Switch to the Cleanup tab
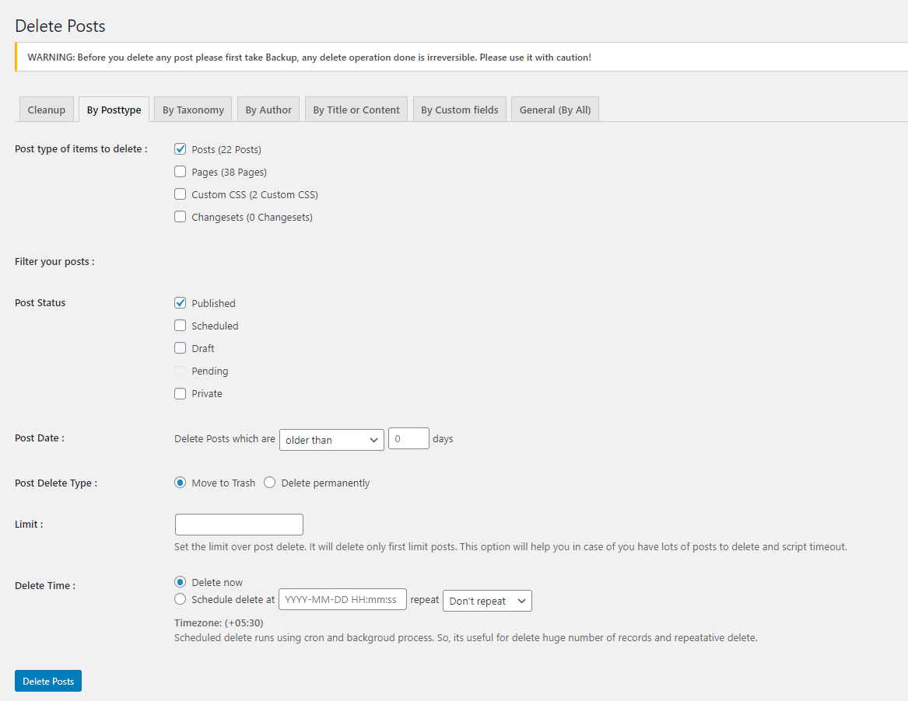Screen dimensions: 908x701 [x=46, y=110]
